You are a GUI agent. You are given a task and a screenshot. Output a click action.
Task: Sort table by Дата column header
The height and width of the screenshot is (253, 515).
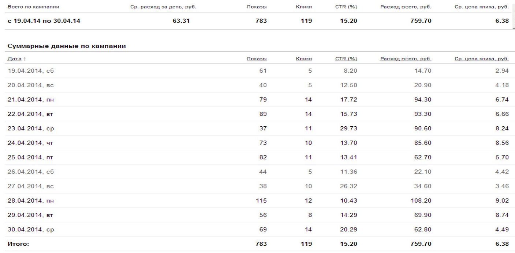click(x=14, y=59)
